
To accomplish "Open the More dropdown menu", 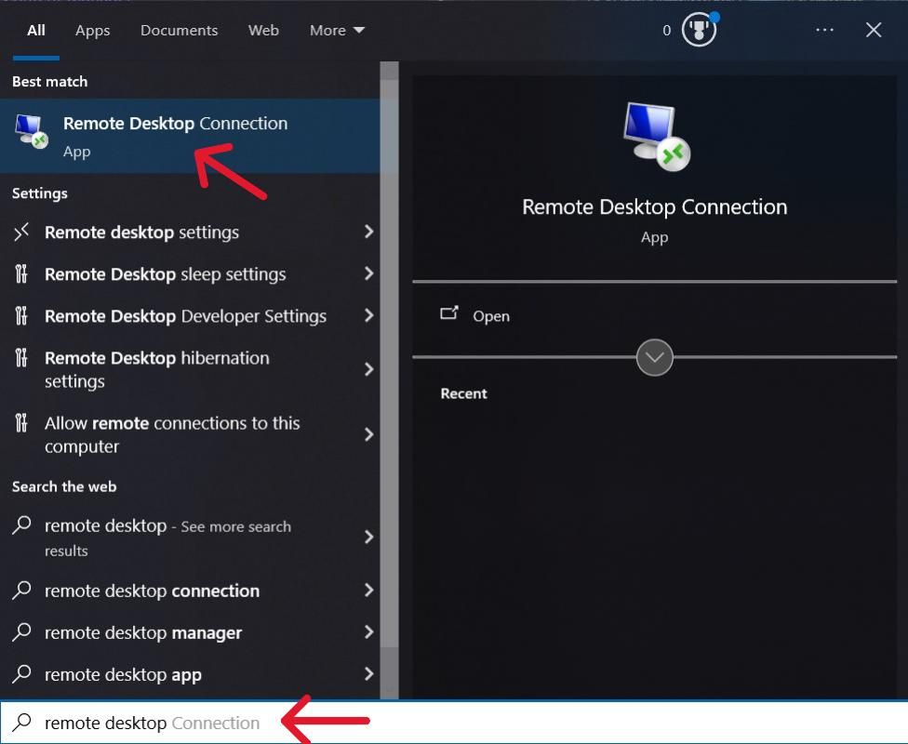I will click(337, 30).
